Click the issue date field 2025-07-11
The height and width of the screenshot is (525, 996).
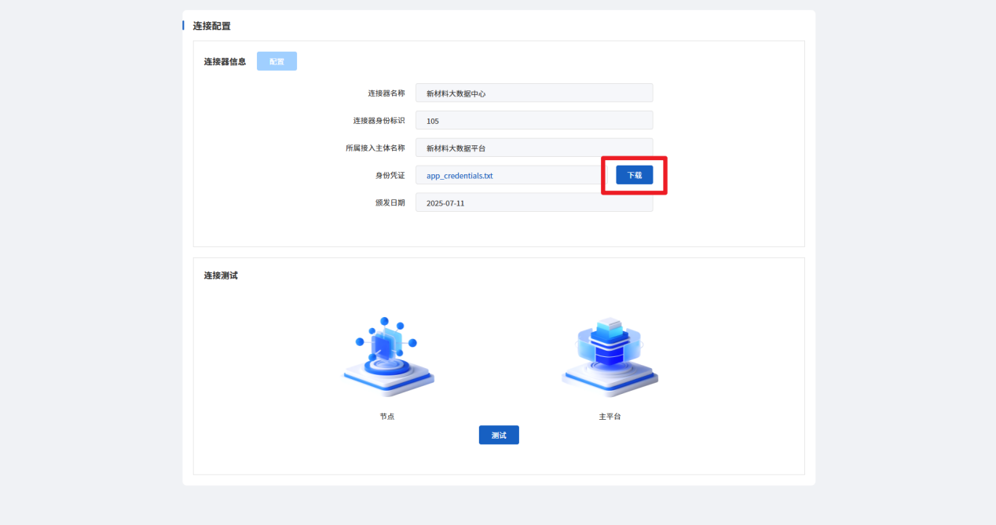point(533,203)
